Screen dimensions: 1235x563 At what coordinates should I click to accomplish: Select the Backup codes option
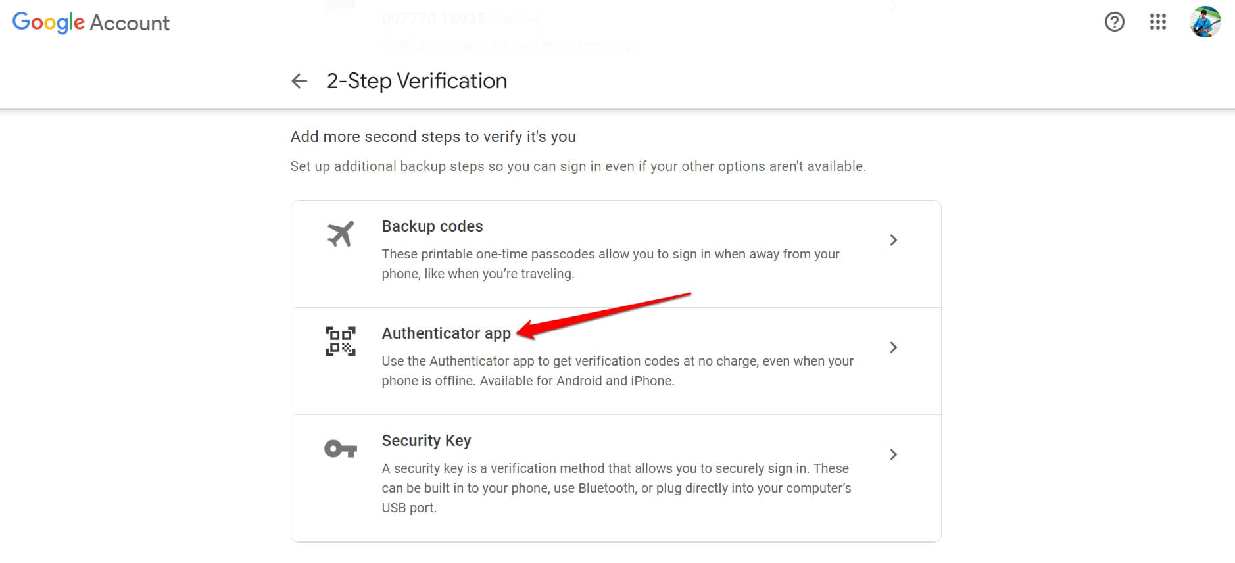tap(433, 226)
